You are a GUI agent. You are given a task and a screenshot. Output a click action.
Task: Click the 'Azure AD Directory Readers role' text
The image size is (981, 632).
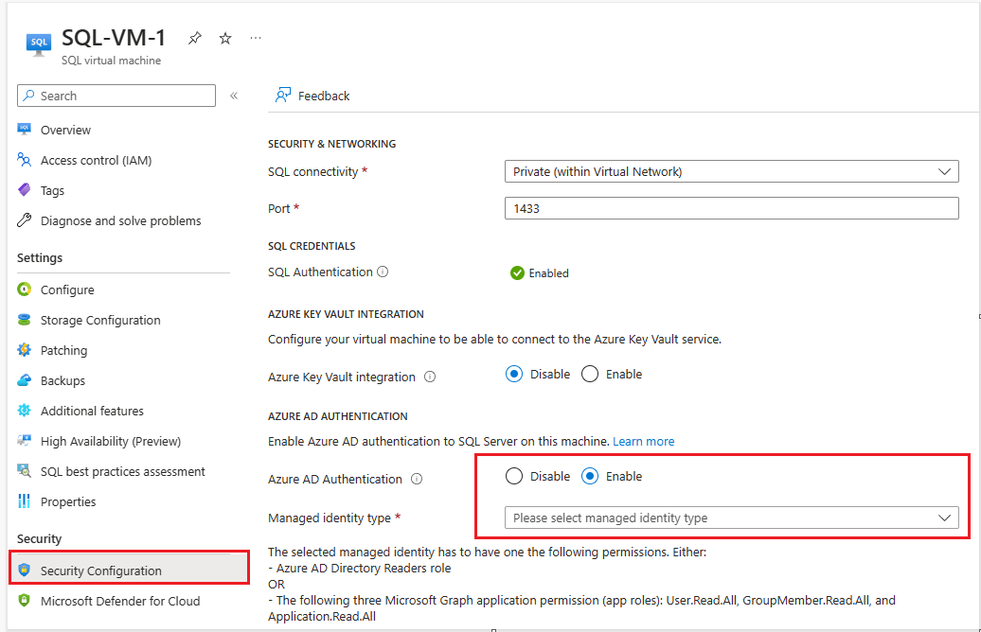pos(364,569)
